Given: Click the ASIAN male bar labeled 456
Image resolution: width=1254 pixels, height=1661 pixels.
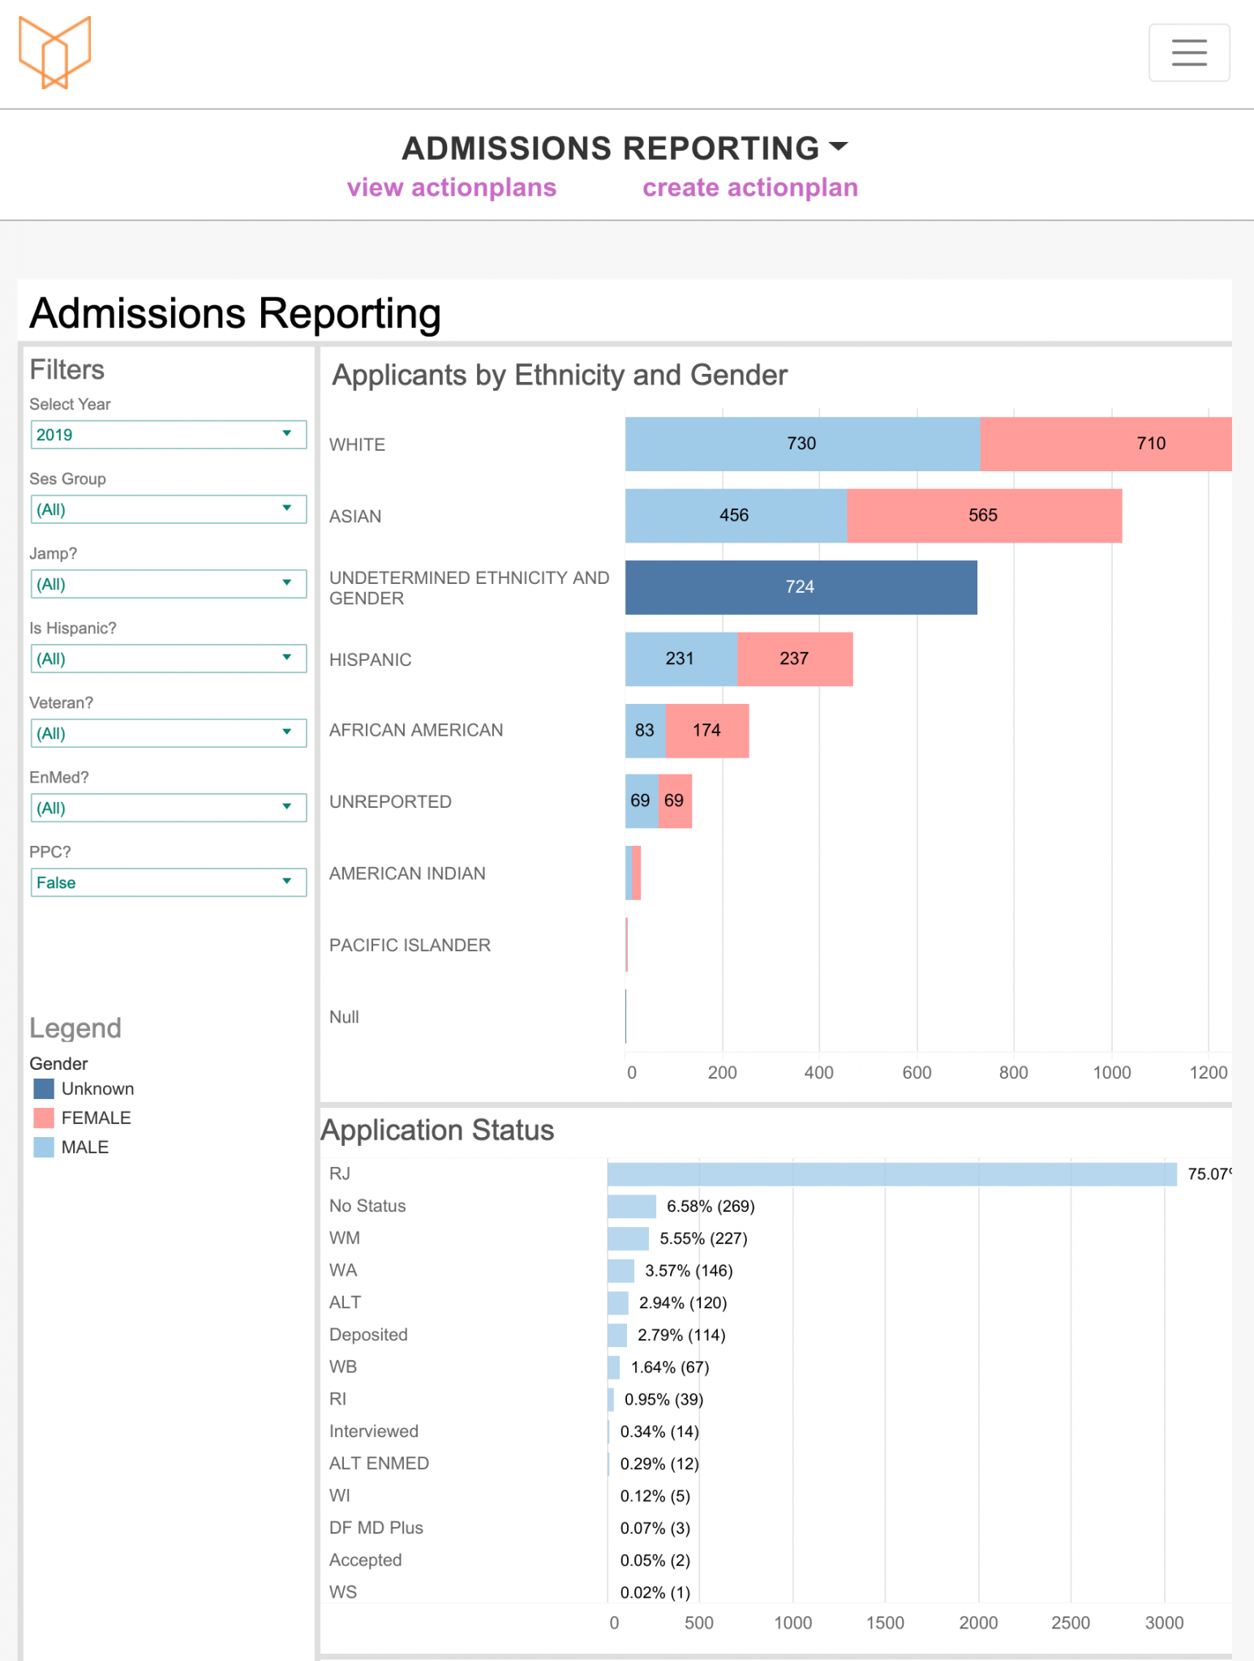Looking at the screenshot, I should tap(736, 516).
